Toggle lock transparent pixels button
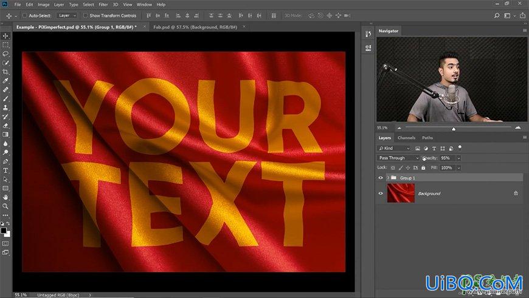This screenshot has width=529, height=298. point(393,168)
